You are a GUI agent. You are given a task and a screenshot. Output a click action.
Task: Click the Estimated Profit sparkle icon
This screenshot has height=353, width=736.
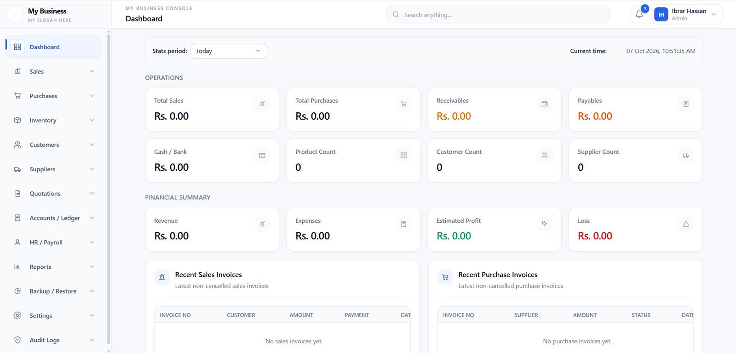click(545, 224)
